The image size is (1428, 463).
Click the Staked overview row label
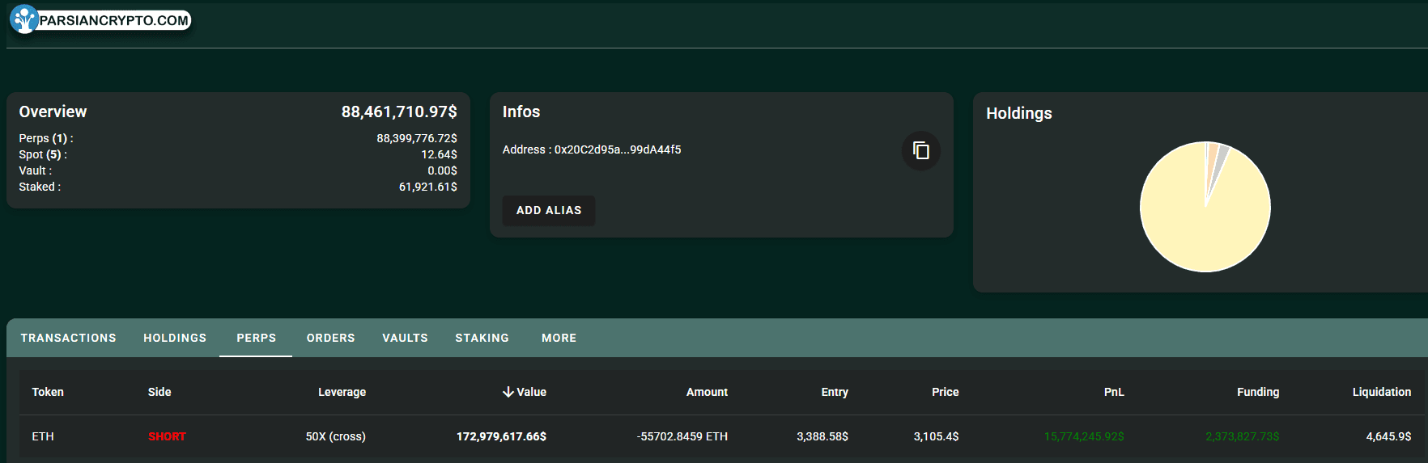(x=40, y=187)
